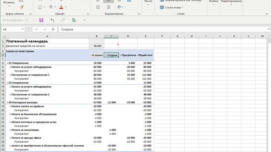Image resolution: width=271 pixels, height=152 pixels.
Task: Apply cell borders with the Borders icon
Action: [x=40, y=7]
